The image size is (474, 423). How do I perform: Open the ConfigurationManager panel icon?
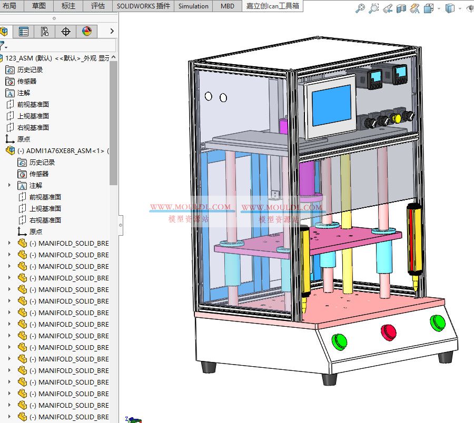[x=45, y=32]
